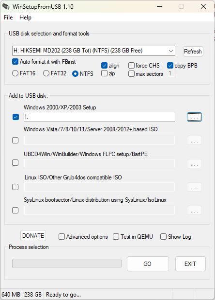Uncheck Auto format it with FBinst
The width and height of the screenshot is (215, 300).
(15, 62)
